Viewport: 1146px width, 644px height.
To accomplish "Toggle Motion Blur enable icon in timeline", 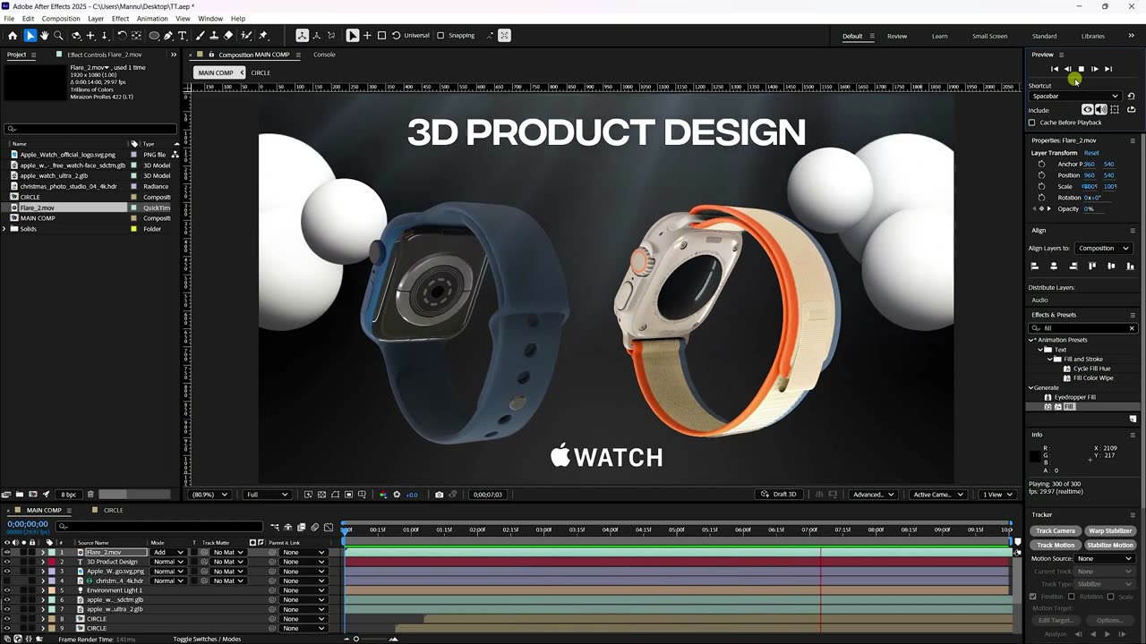I will tap(314, 527).
